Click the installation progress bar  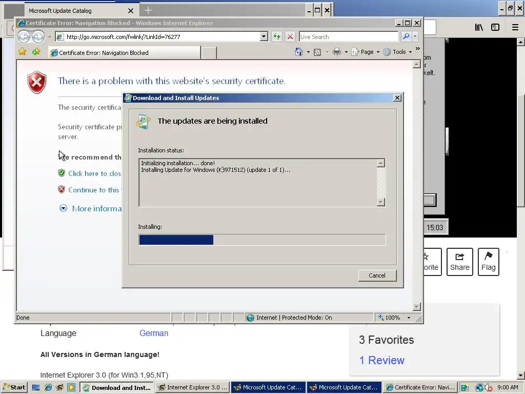262,240
